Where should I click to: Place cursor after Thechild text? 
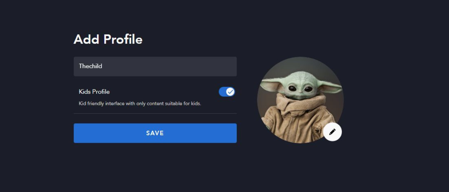103,66
